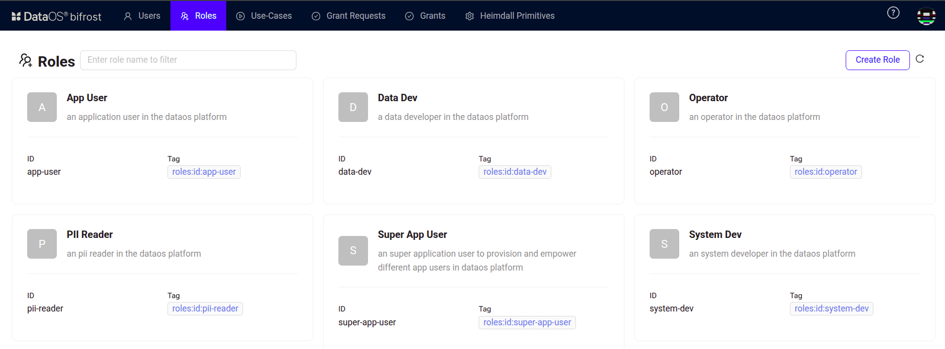Image resolution: width=945 pixels, height=349 pixels.
Task: Select the PII Reader 'P' avatar tile
Action: point(42,244)
